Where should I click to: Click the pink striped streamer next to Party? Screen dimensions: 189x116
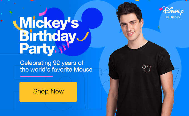[x=62, y=47]
